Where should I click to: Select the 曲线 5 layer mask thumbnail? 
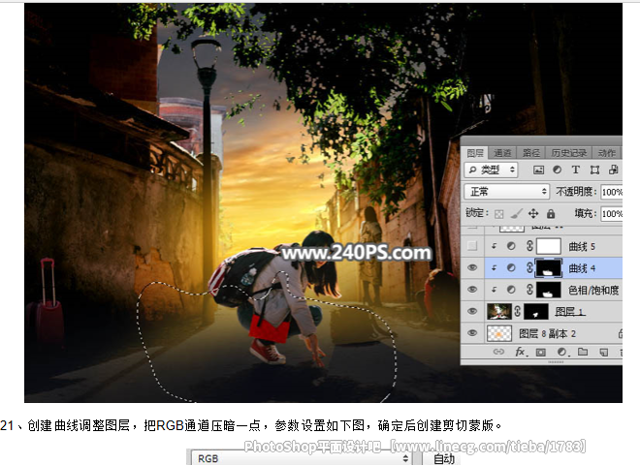point(548,246)
